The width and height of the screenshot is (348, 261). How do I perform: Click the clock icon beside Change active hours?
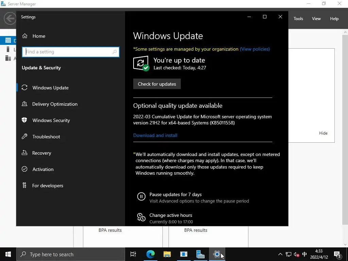tap(141, 217)
